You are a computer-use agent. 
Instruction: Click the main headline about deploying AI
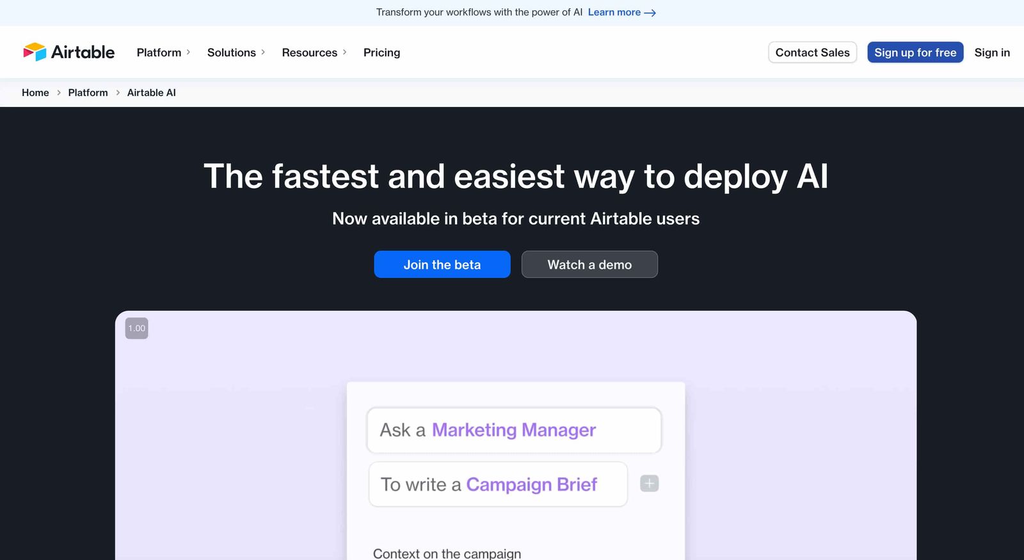(516, 176)
